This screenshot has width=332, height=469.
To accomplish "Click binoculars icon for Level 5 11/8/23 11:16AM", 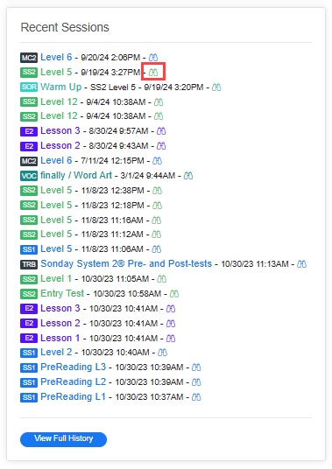I will [157, 220].
